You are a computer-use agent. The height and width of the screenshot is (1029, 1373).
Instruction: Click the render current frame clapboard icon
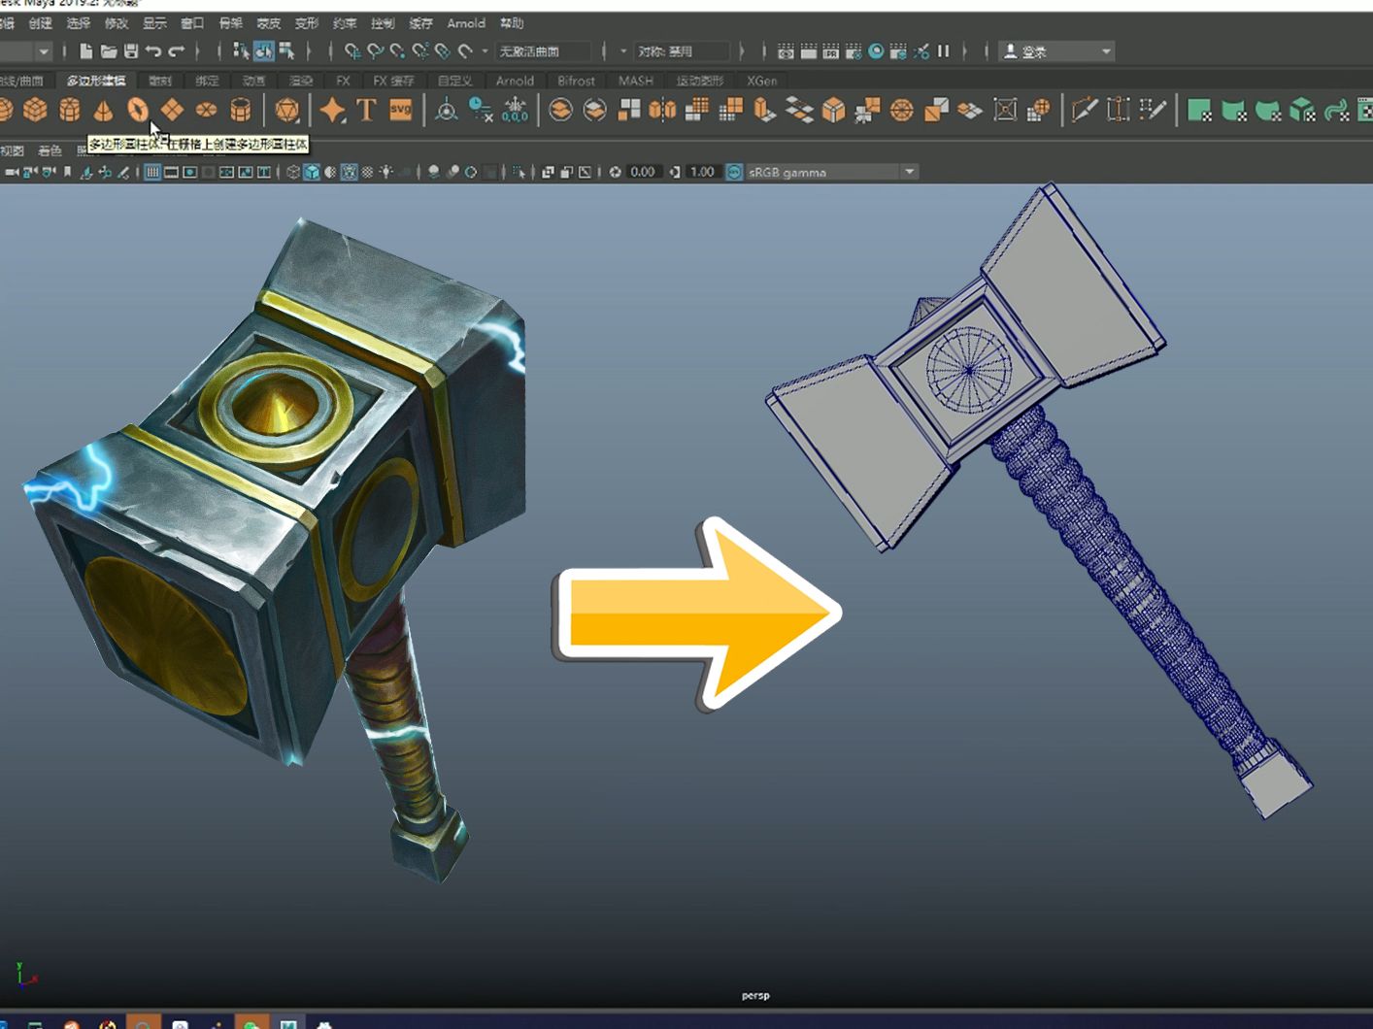[808, 51]
